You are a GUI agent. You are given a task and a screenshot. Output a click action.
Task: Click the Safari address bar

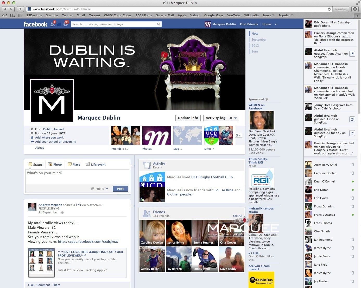[177, 9]
